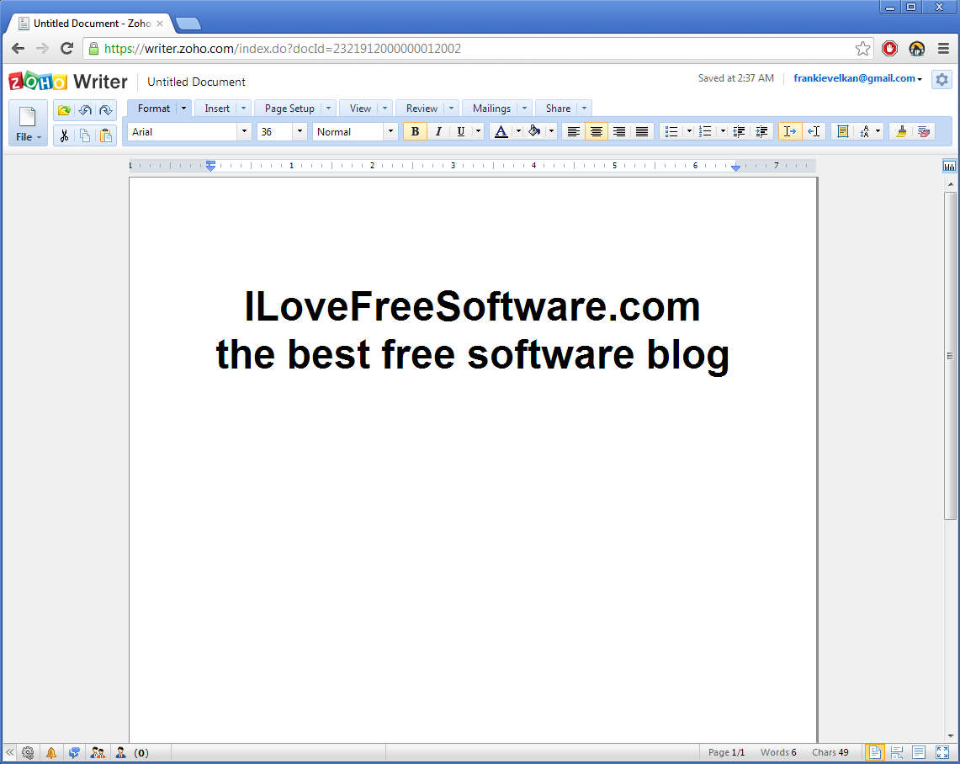Click the line spacing icon

[864, 131]
